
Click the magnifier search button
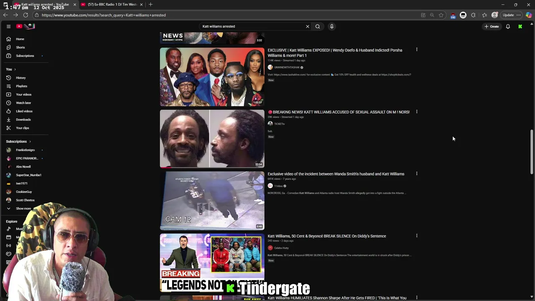click(x=318, y=26)
